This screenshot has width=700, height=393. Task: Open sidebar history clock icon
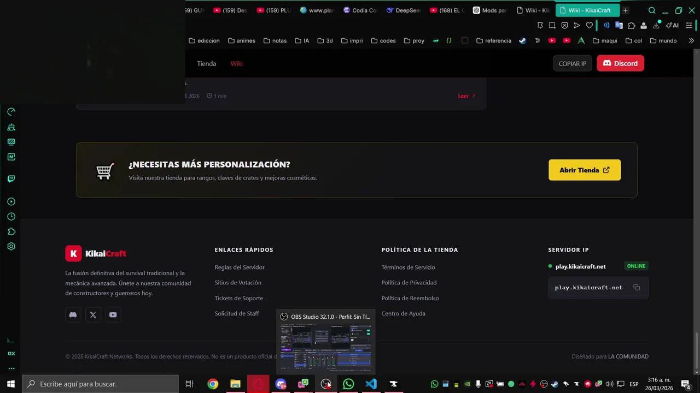11,217
